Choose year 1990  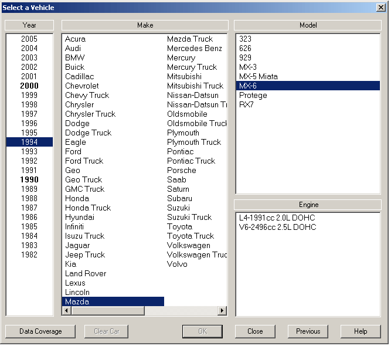(29, 179)
